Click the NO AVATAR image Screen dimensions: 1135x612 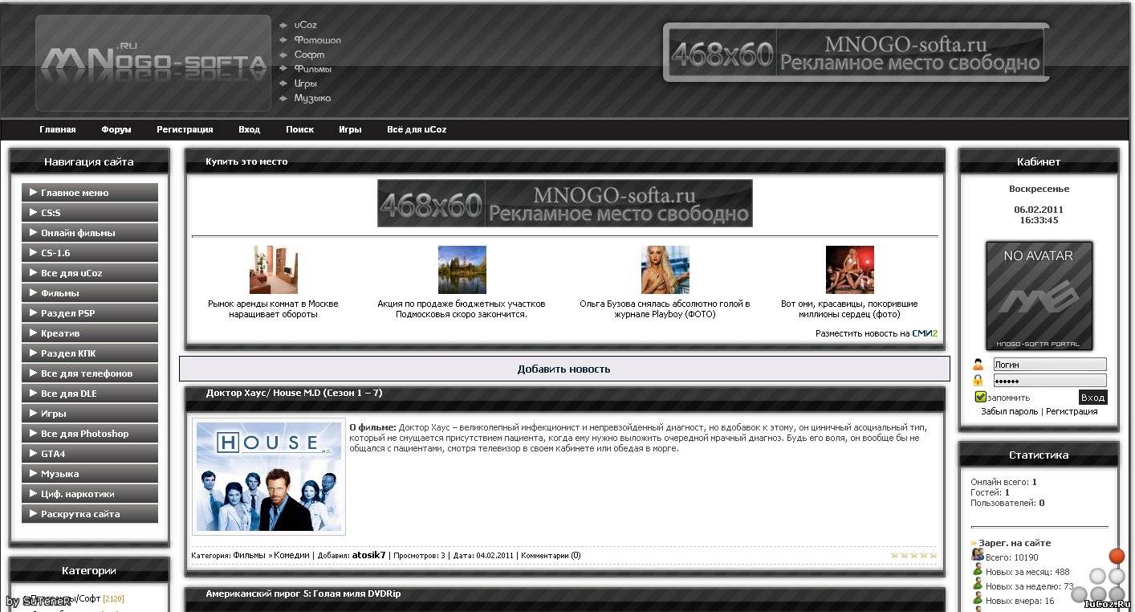point(1039,296)
